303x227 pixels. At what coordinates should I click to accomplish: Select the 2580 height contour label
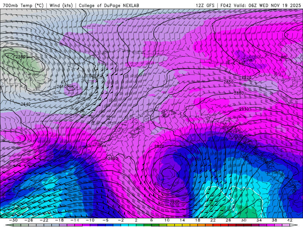pos(20,57)
